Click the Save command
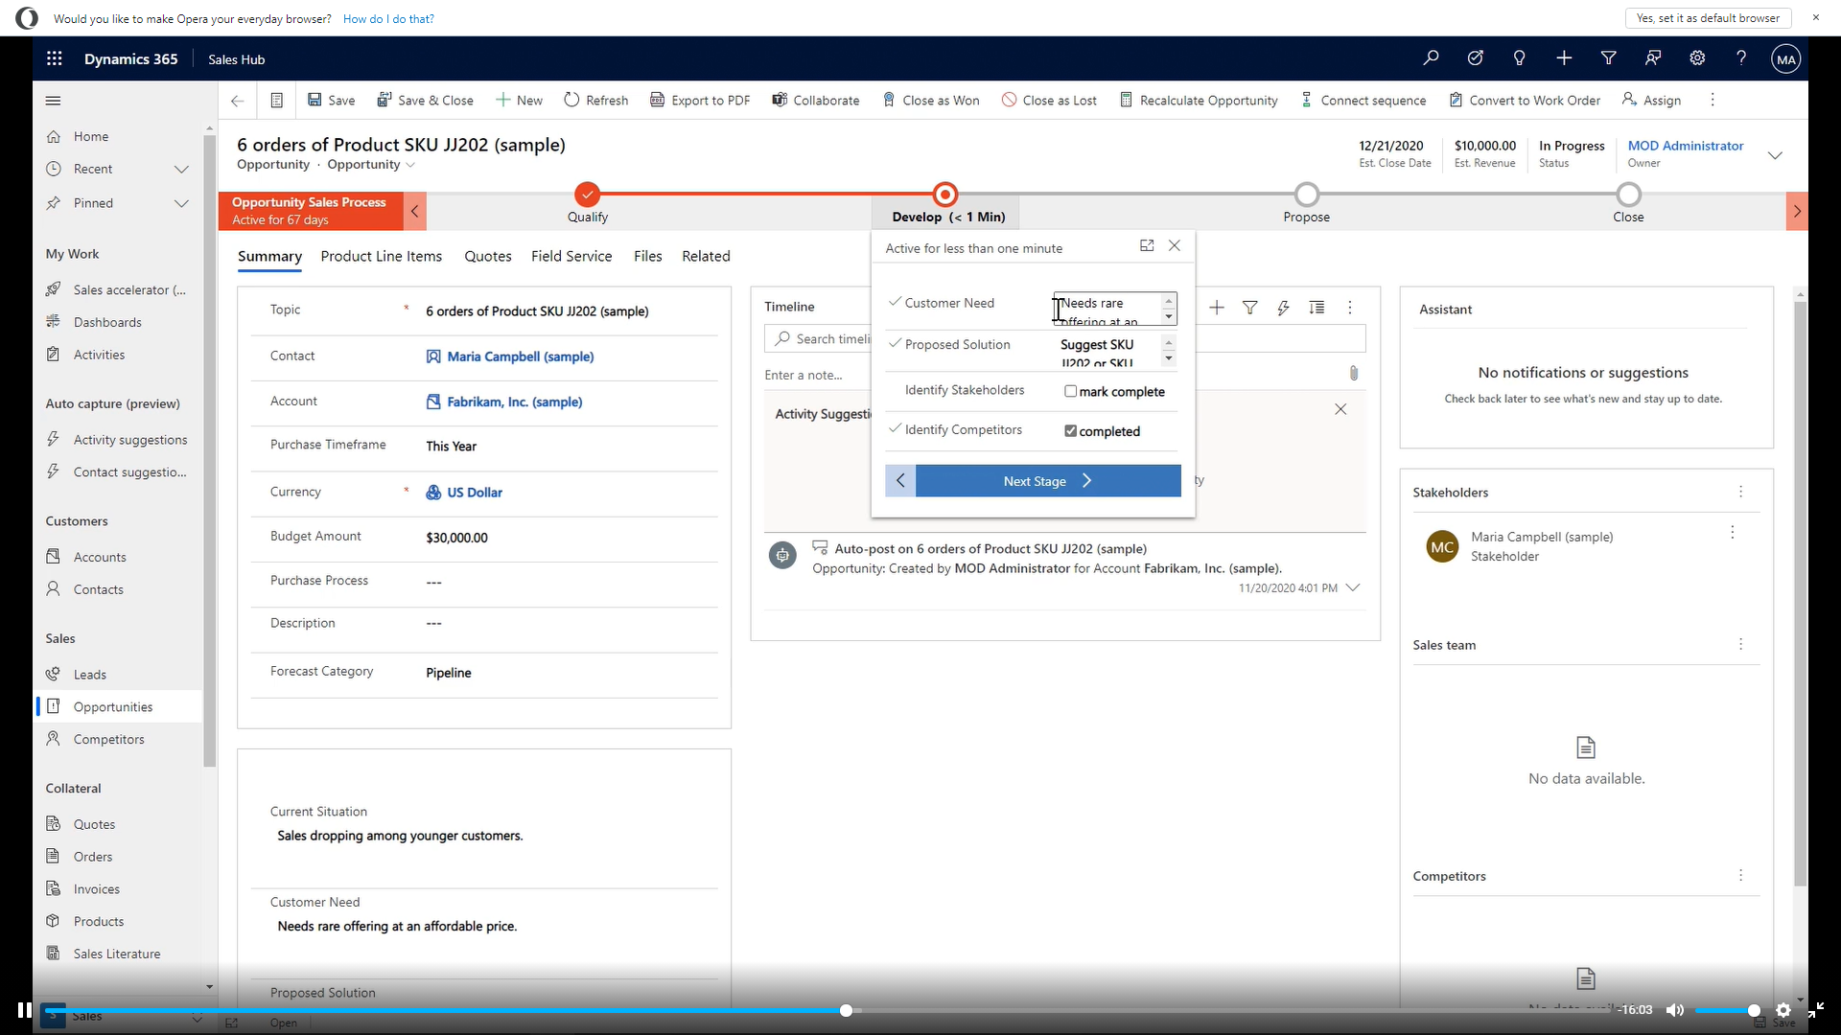 pos(331,101)
